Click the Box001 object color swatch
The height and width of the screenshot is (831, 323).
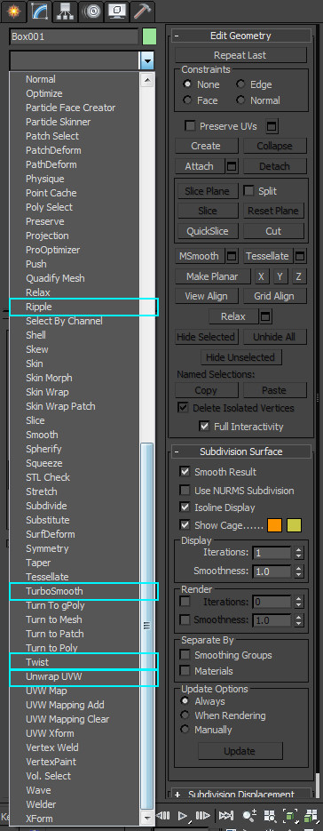point(149,37)
